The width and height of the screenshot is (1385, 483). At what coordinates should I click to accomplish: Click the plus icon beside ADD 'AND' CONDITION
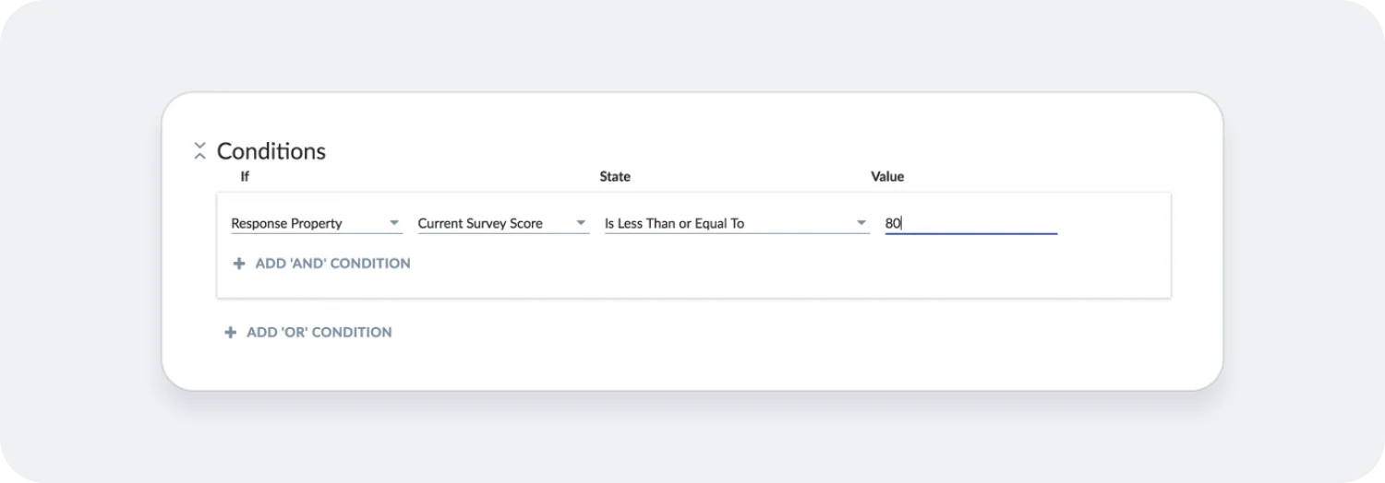[x=239, y=264]
